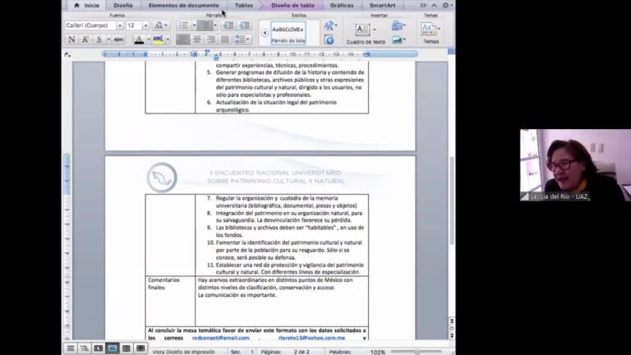The image size is (631, 355).
Task: Select Leticia del Río video thumbnail
Action: point(575,165)
